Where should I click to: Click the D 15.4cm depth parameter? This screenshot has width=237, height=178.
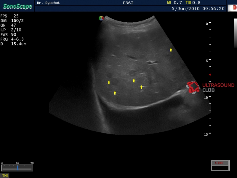coord(13,44)
